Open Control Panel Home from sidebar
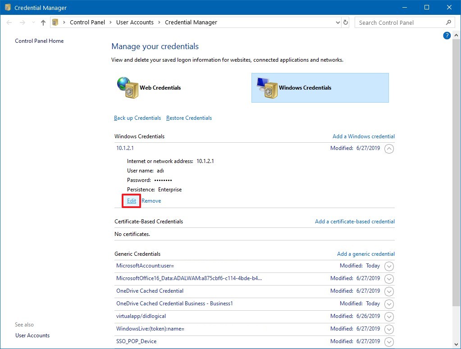461x349 pixels. [x=39, y=41]
